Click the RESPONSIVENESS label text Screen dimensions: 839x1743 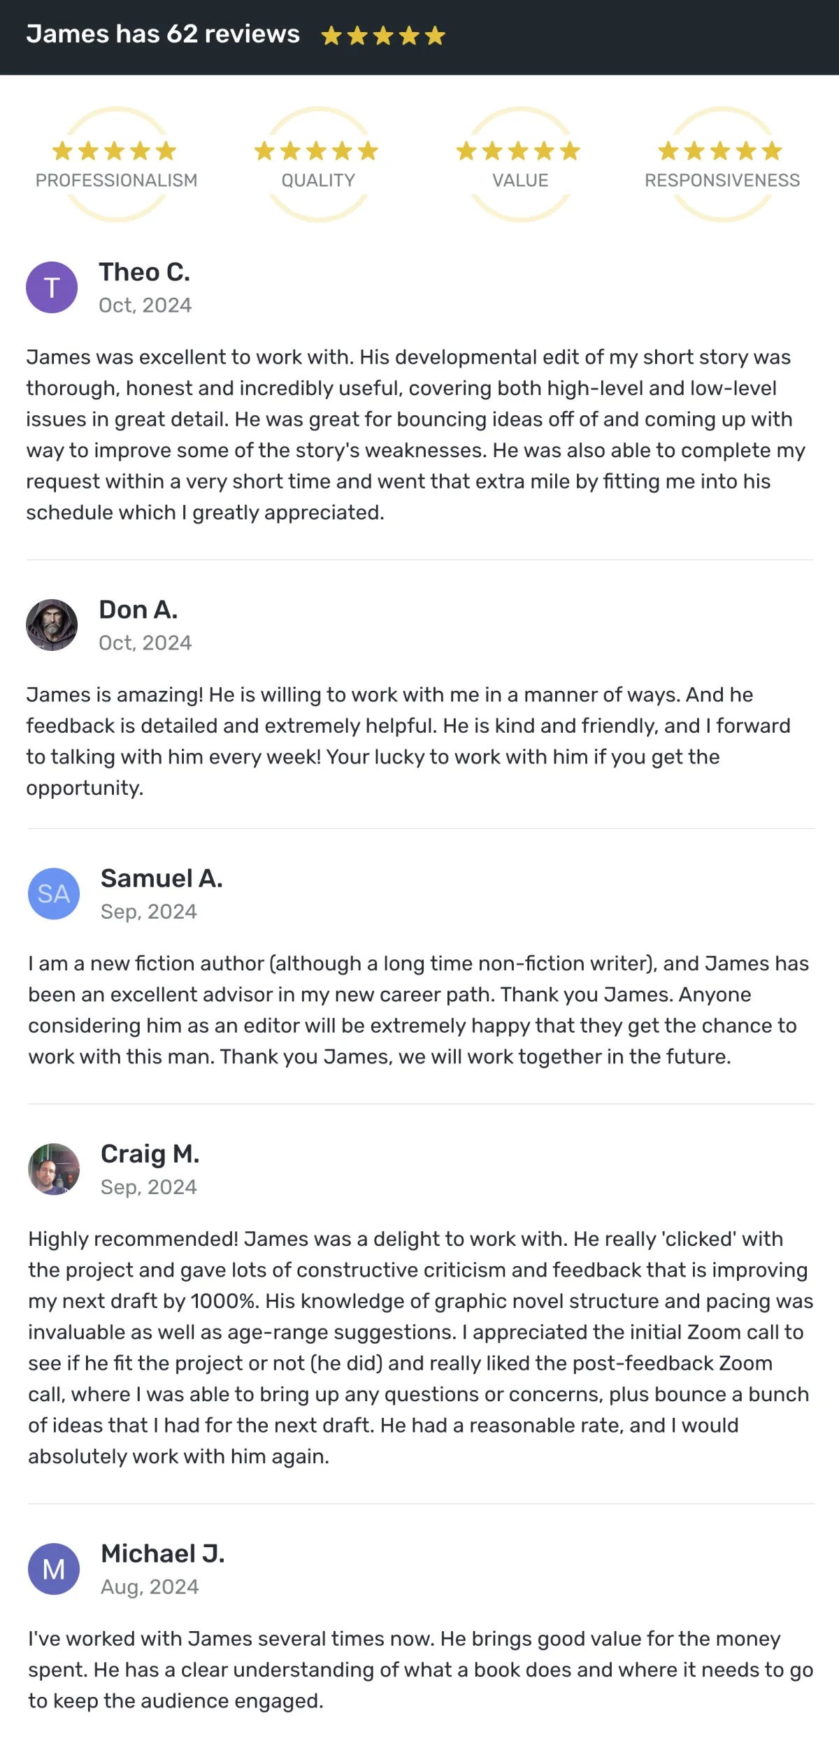tap(722, 180)
